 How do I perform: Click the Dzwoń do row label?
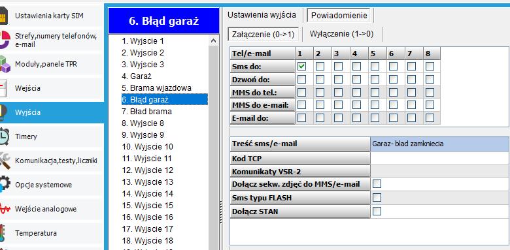[262, 79]
